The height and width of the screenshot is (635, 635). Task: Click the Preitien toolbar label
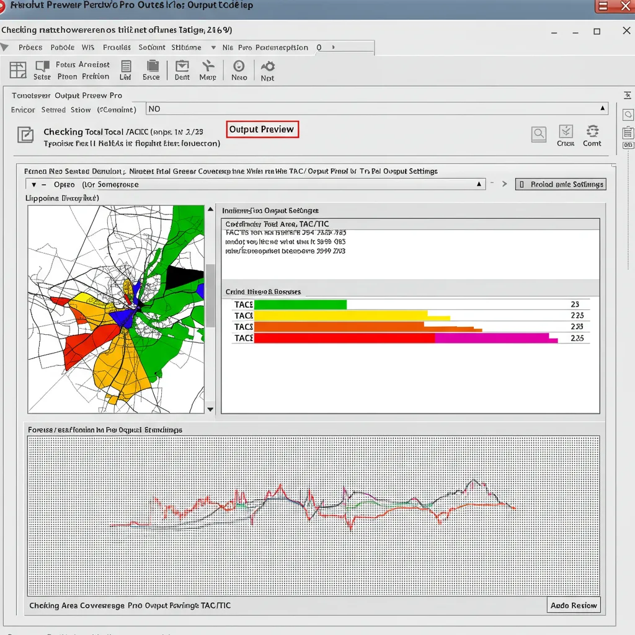[x=95, y=76]
